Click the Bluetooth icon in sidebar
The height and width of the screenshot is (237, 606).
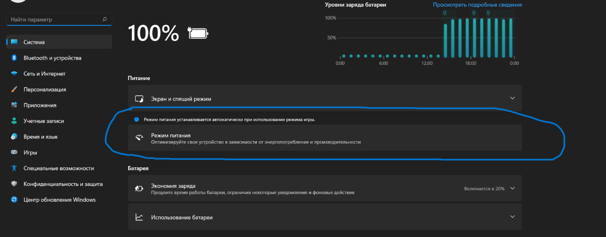point(14,58)
